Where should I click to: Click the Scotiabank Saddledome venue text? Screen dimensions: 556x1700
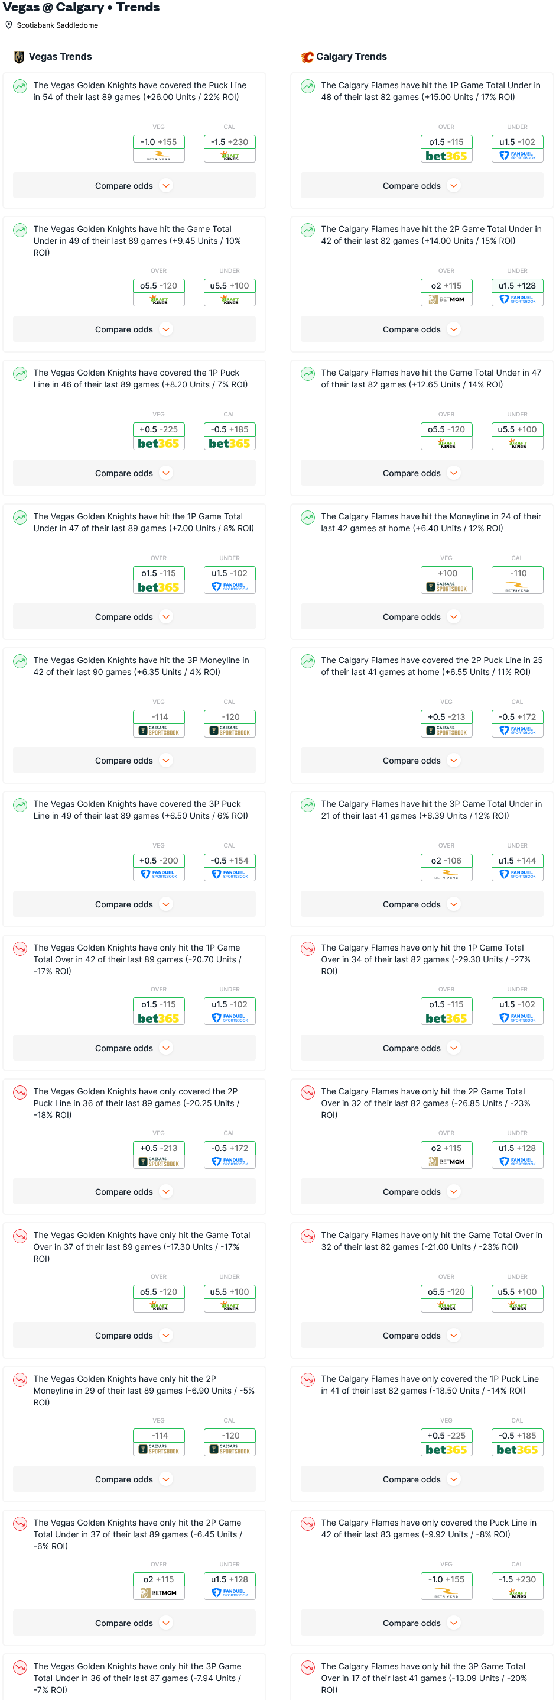[x=57, y=25]
